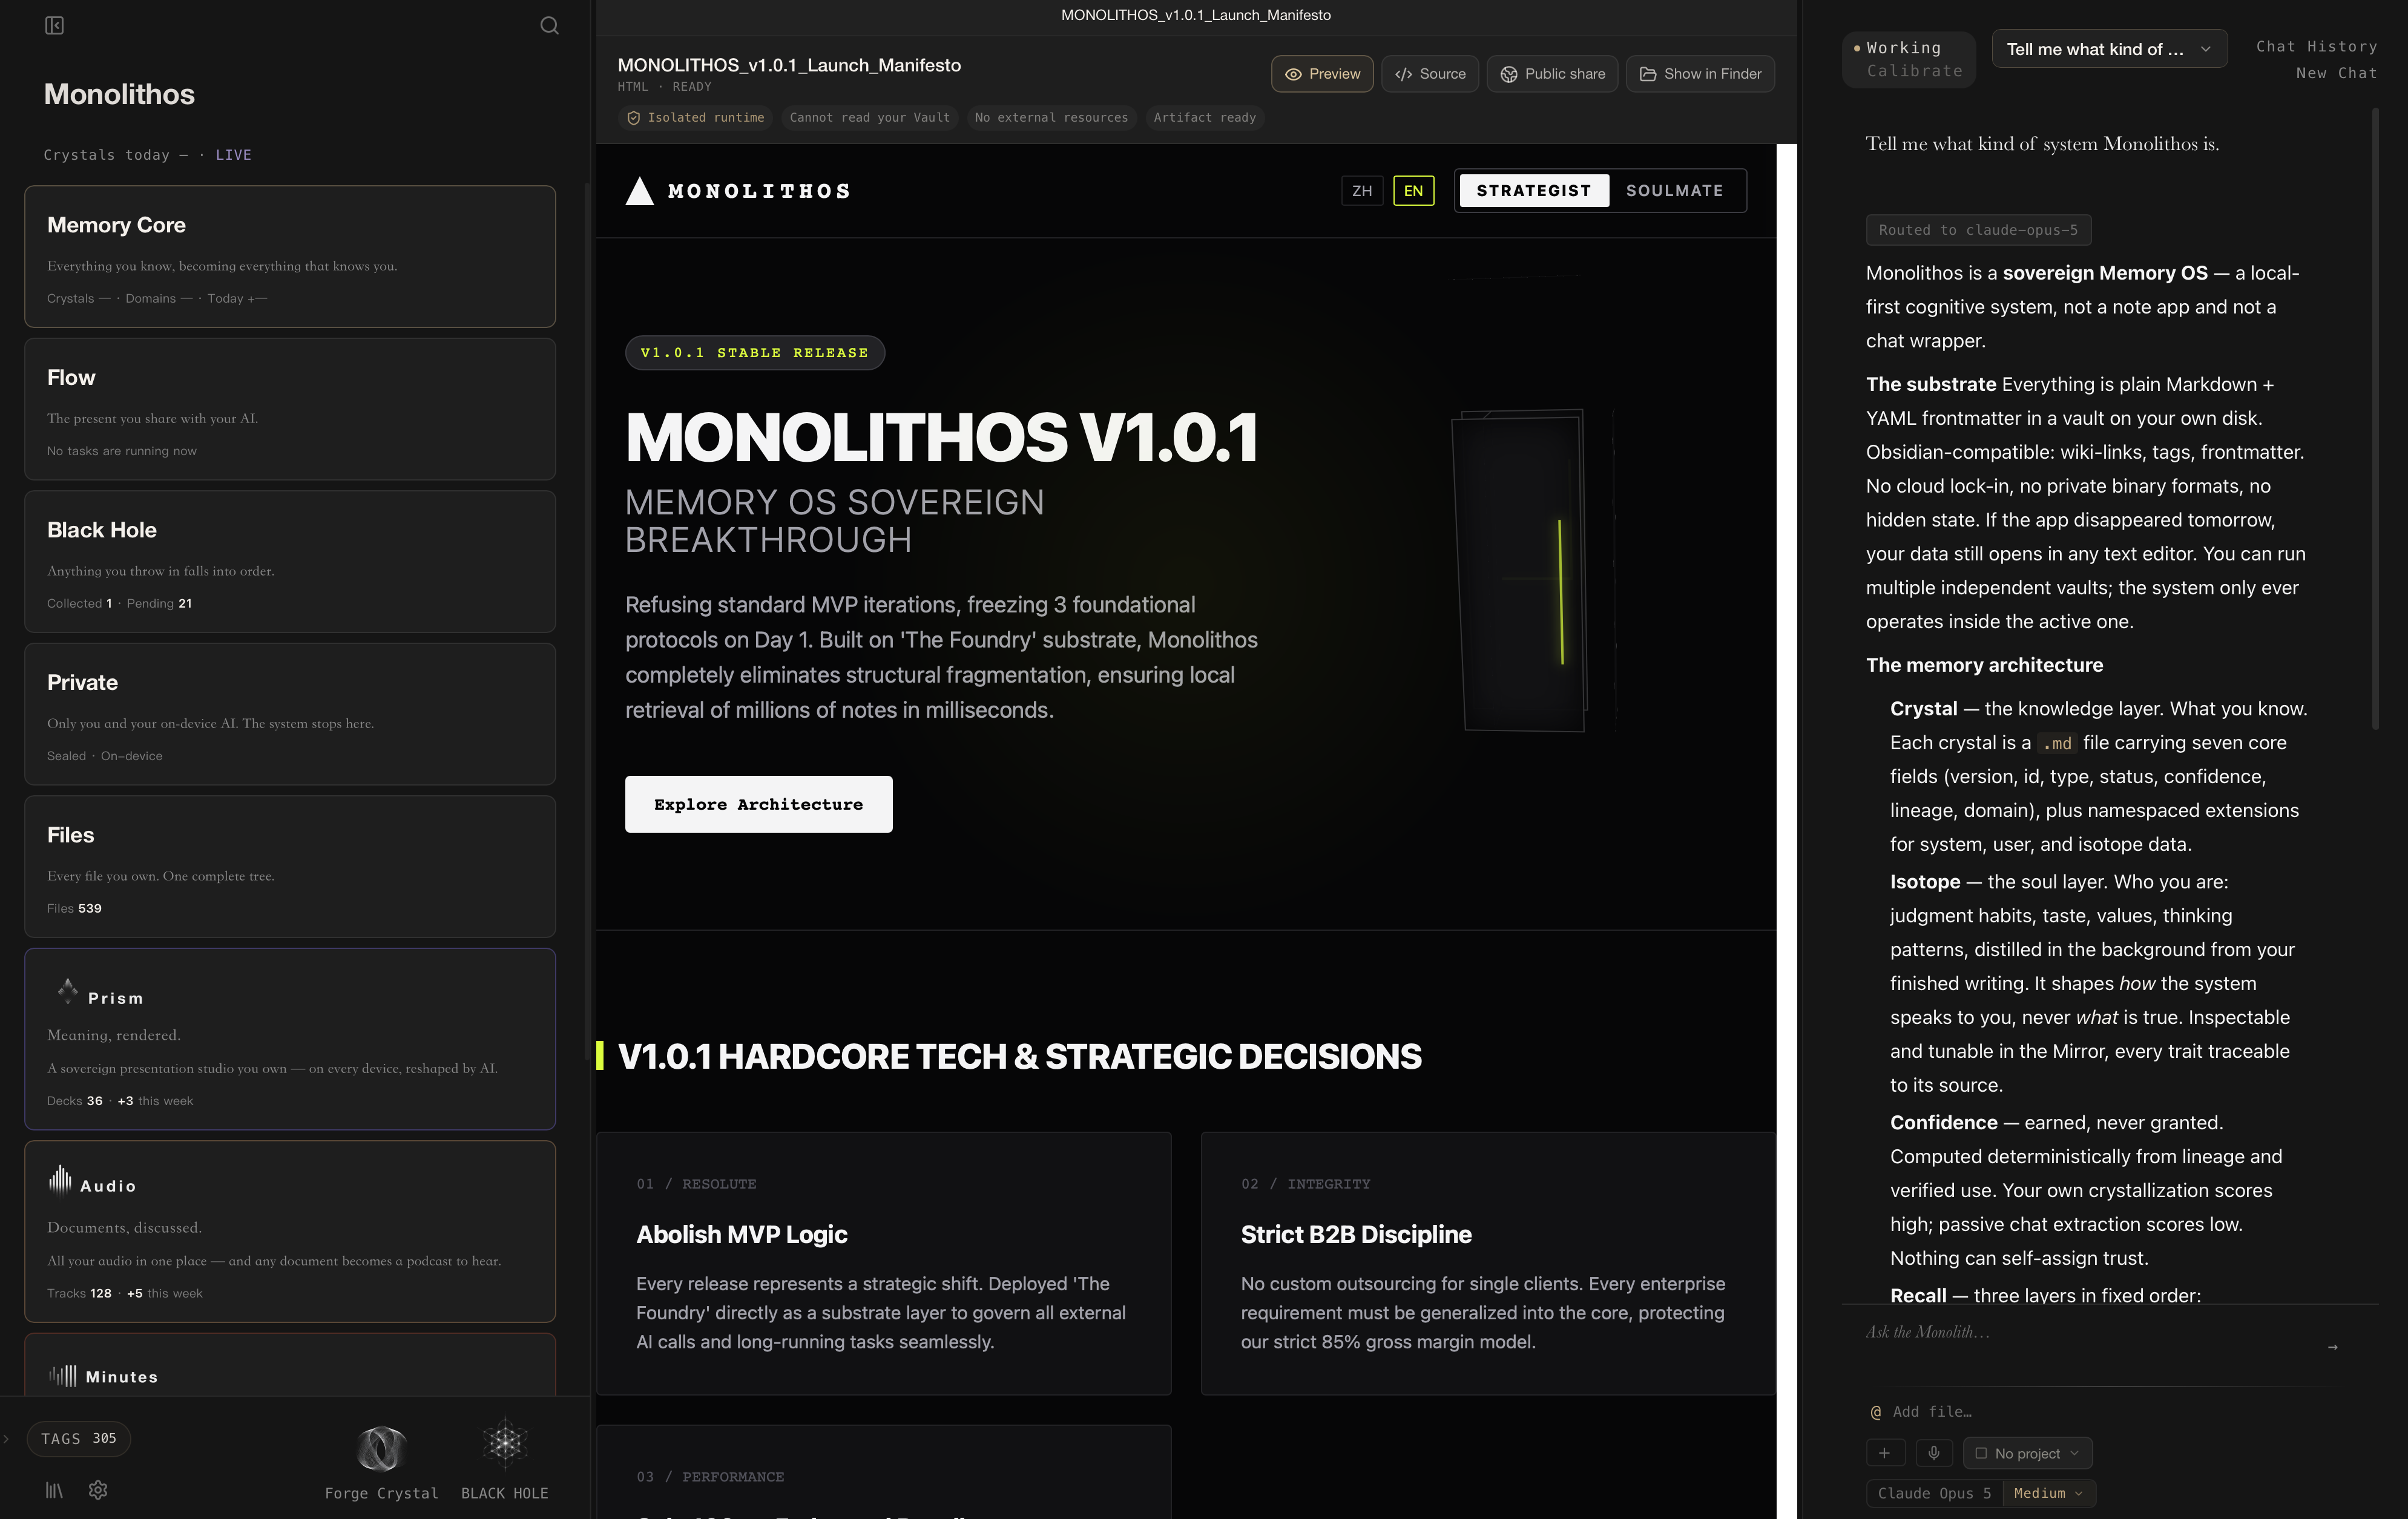Click the Prism diamond icon
The width and height of the screenshot is (2408, 1519).
point(67,991)
